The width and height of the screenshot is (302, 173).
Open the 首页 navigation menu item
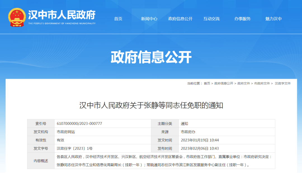point(118,19)
